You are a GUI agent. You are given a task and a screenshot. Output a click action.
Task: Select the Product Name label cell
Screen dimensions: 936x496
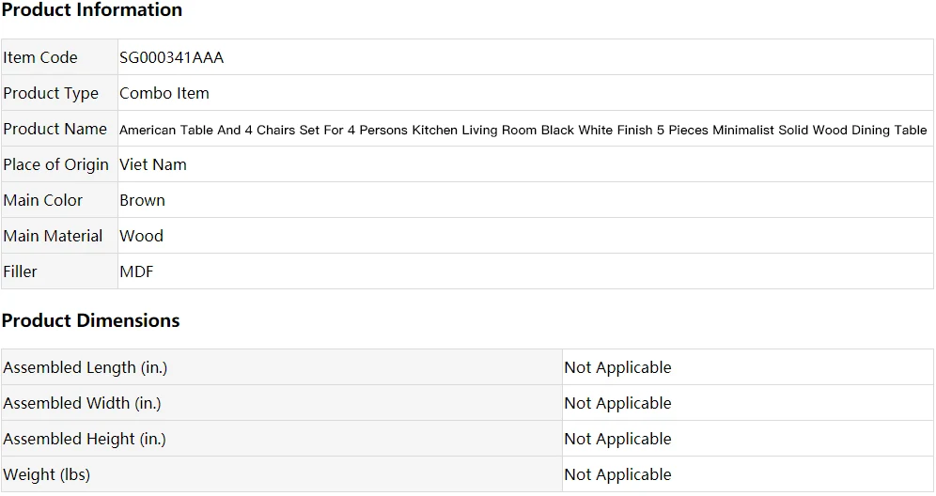click(x=59, y=129)
